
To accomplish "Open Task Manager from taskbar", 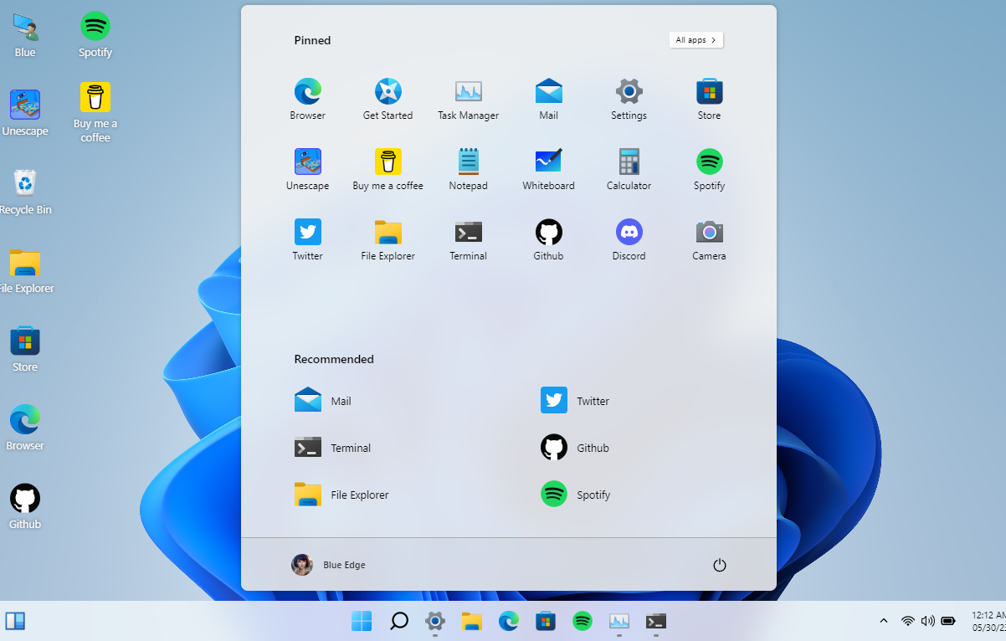I will click(619, 621).
